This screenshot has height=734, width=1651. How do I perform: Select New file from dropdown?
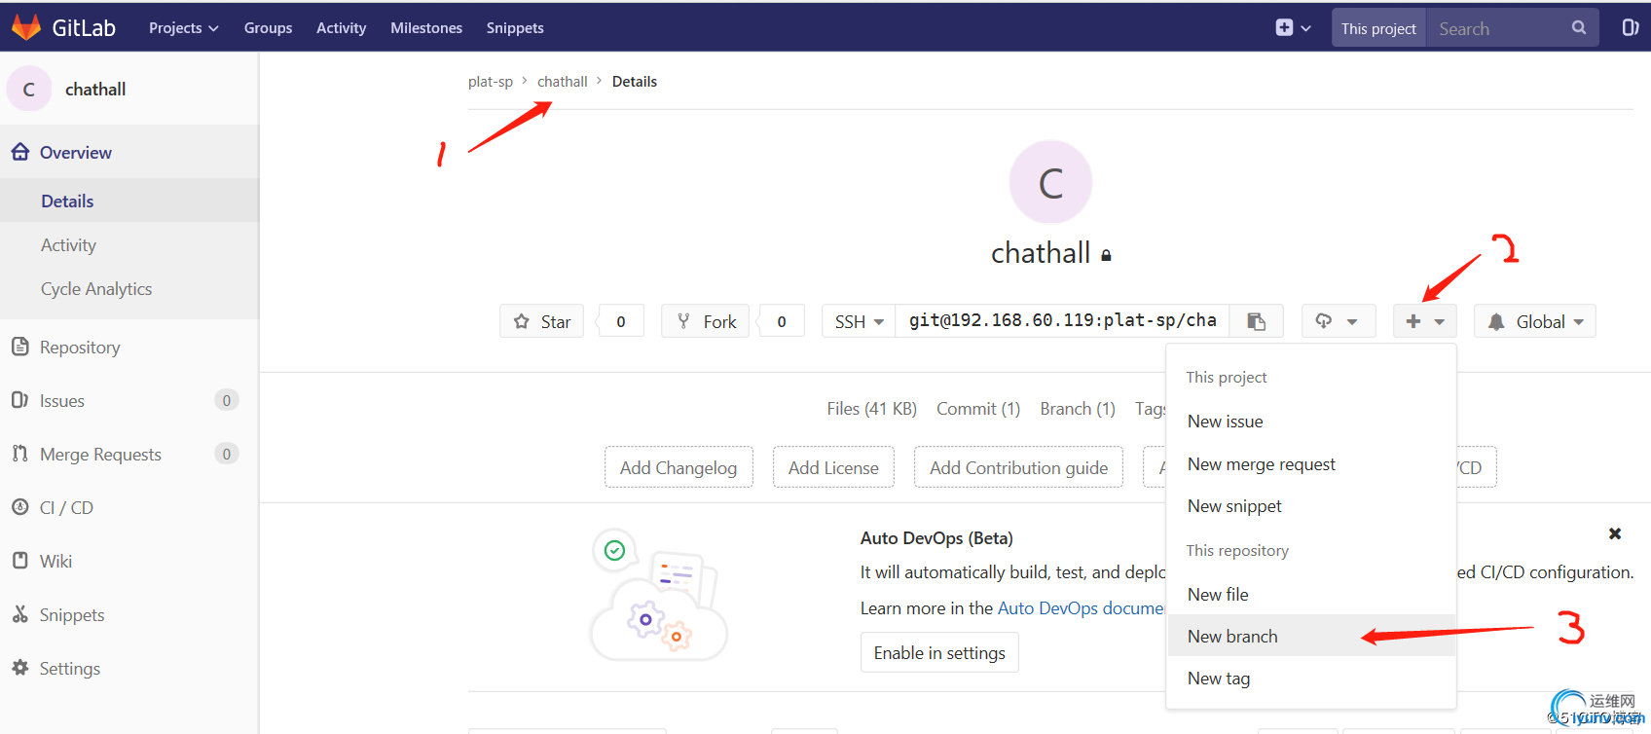[1311, 595]
